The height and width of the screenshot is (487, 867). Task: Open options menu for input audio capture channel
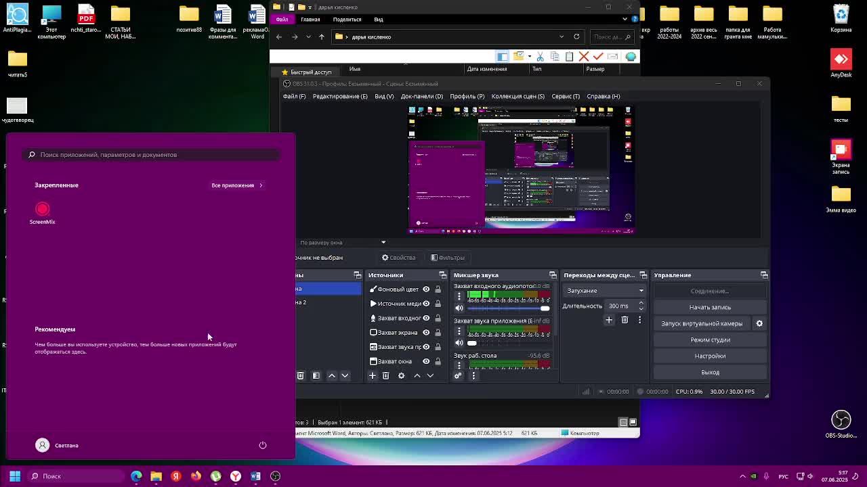459,296
